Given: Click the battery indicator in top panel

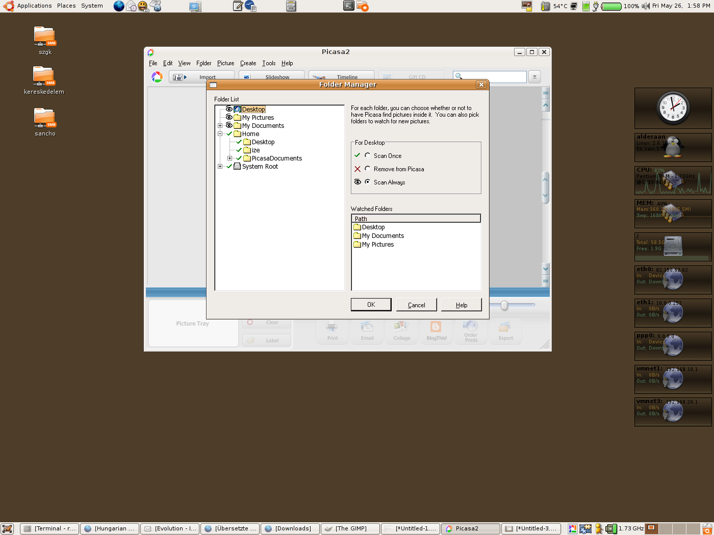Looking at the screenshot, I should click(x=611, y=6).
